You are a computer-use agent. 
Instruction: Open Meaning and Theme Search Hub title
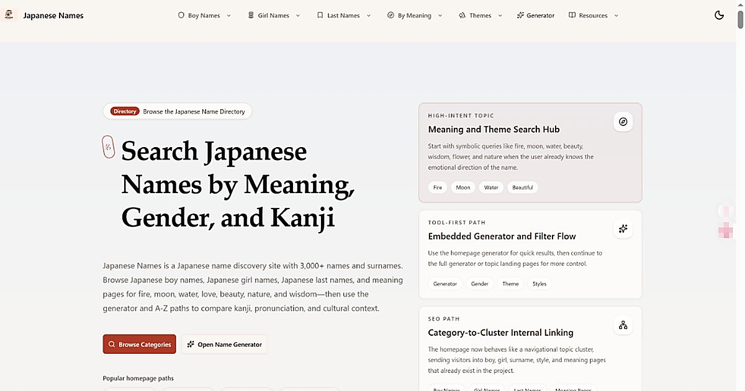(x=494, y=129)
